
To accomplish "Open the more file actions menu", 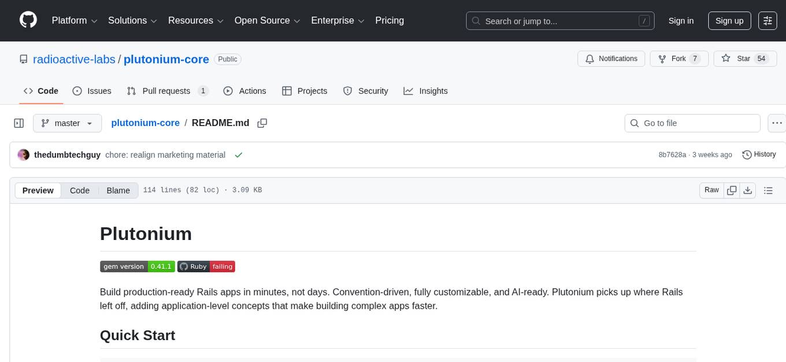I will [777, 123].
